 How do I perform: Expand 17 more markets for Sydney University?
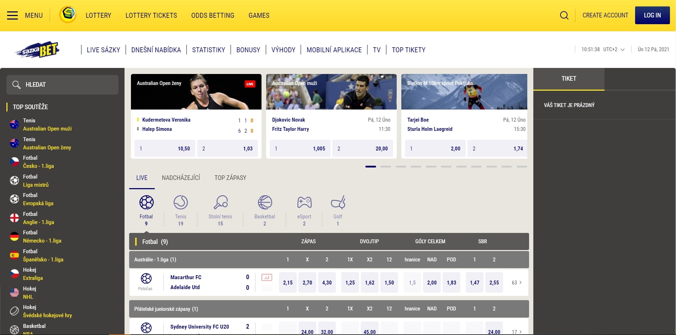pos(517,331)
